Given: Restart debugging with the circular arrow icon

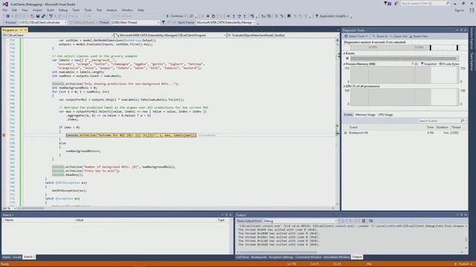Looking at the screenshot, I should 213,16.
